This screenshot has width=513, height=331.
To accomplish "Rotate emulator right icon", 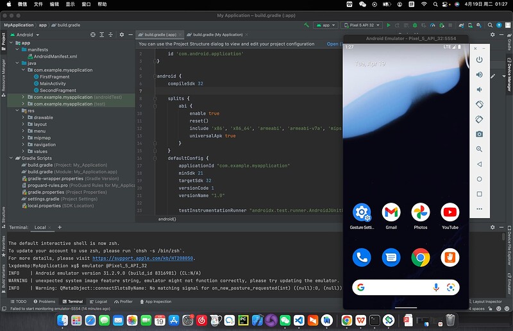I will pos(479,119).
